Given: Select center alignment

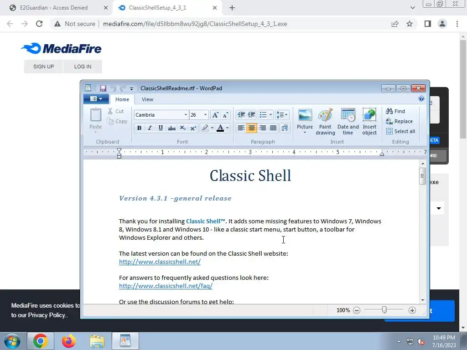Looking at the screenshot, I should 252,128.
